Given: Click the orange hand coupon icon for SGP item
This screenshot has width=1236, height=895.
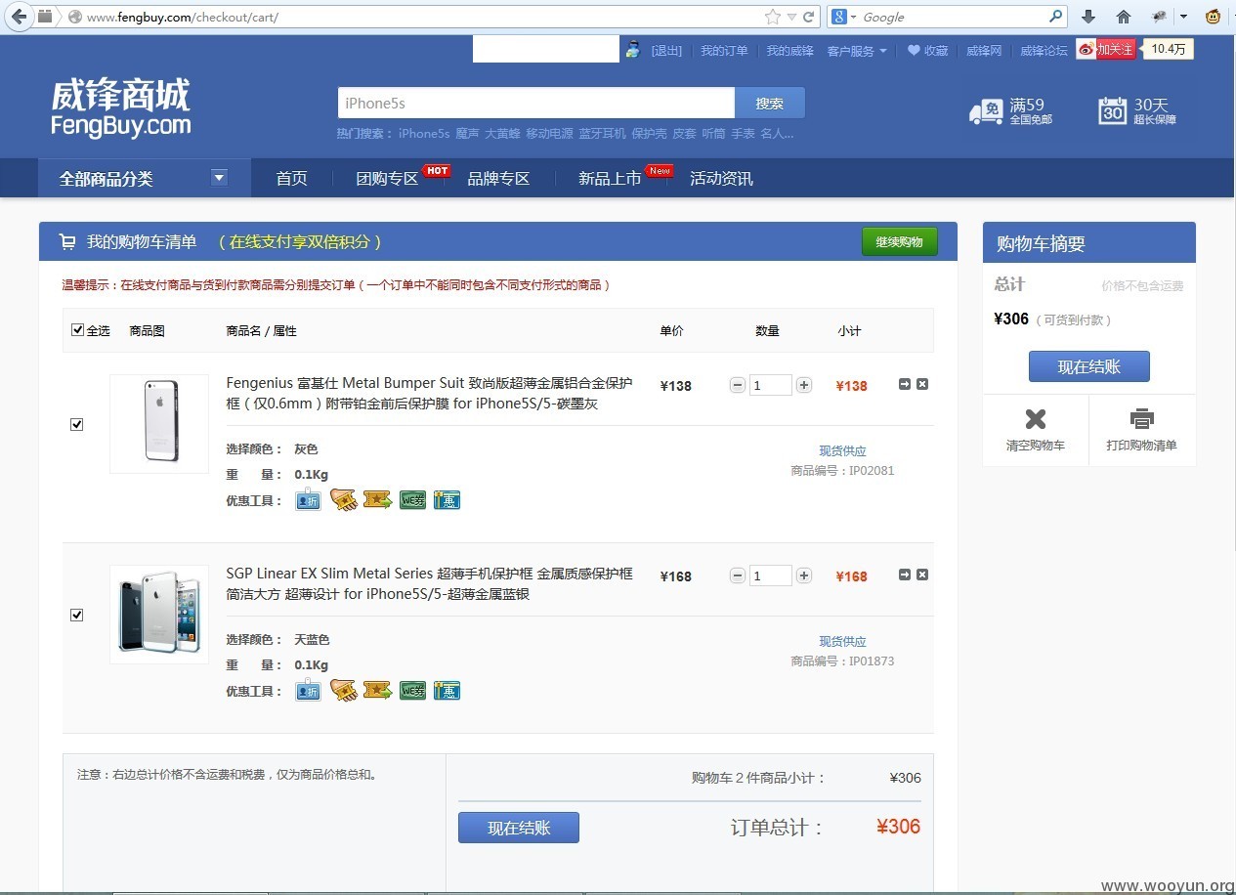Looking at the screenshot, I should point(343,690).
